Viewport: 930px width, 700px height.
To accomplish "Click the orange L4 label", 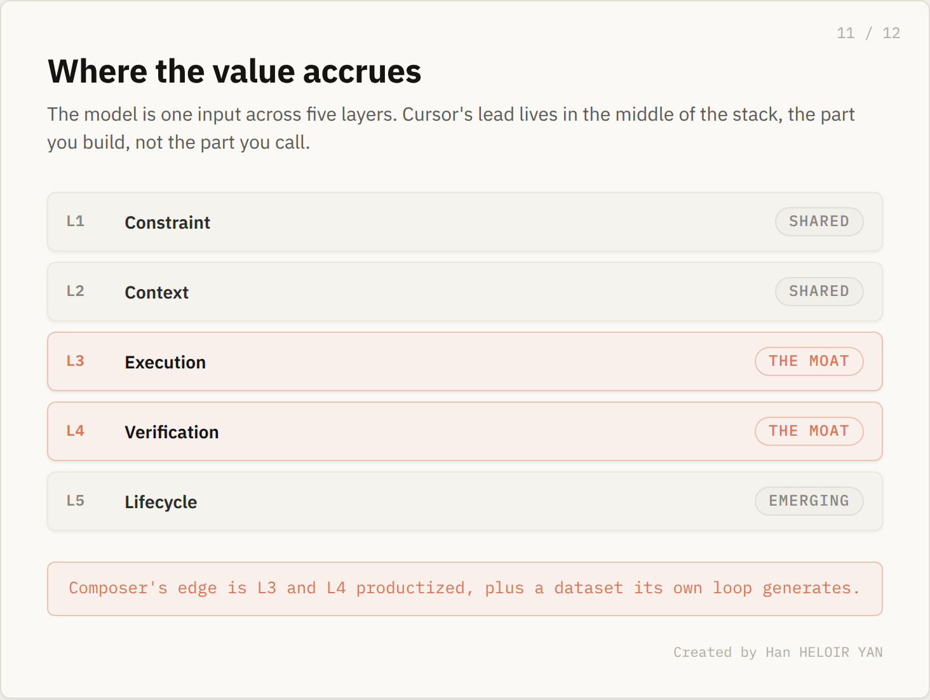I will [76, 431].
